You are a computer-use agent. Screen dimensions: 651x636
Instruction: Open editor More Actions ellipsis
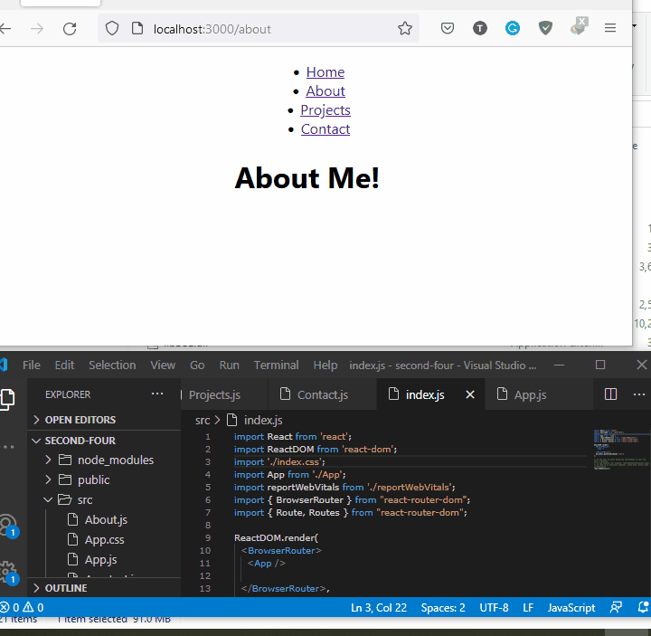point(638,394)
